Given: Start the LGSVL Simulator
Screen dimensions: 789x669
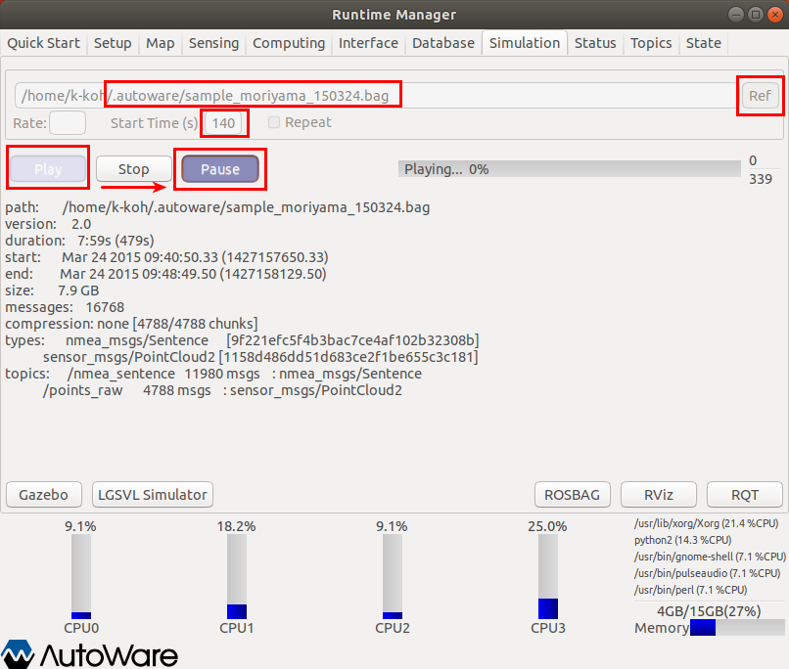Looking at the screenshot, I should [152, 495].
